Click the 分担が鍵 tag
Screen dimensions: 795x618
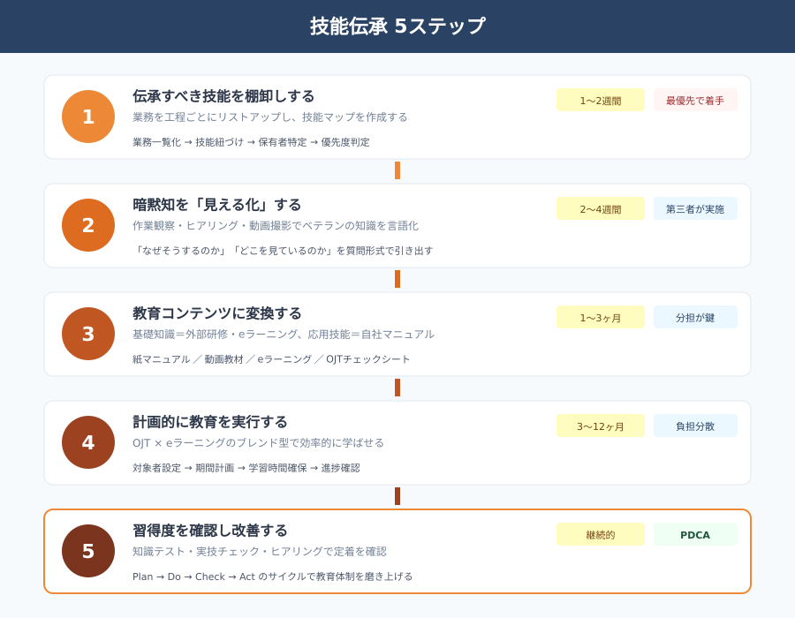point(695,318)
